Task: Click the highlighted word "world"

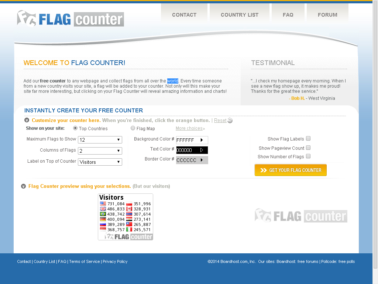Action: click(173, 81)
